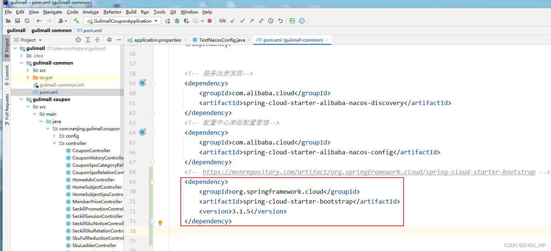Click the Save All toolbar icon

18,21
